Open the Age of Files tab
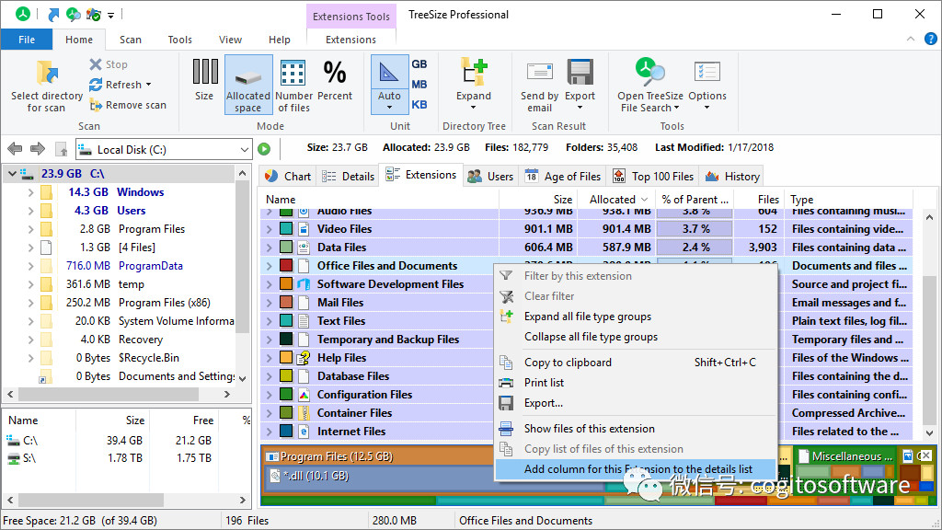 tap(563, 176)
